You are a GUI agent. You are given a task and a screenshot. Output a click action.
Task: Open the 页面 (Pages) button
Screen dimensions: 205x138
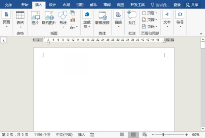pyautogui.click(x=6, y=19)
